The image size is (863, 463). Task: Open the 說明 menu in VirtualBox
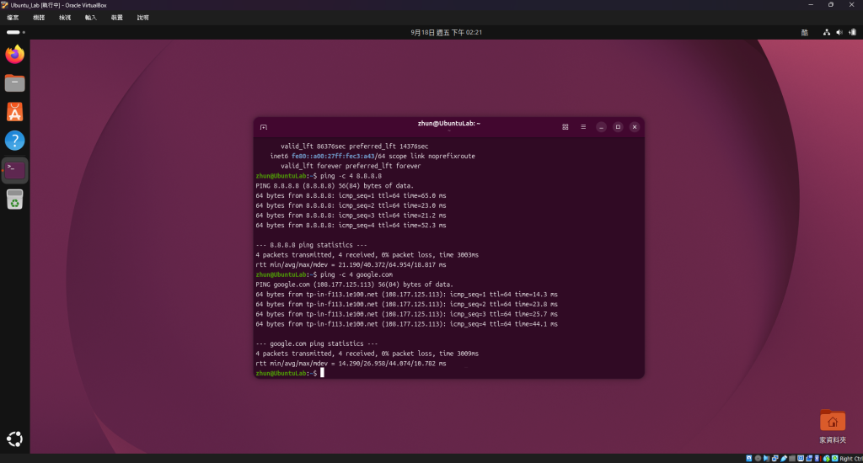(143, 18)
